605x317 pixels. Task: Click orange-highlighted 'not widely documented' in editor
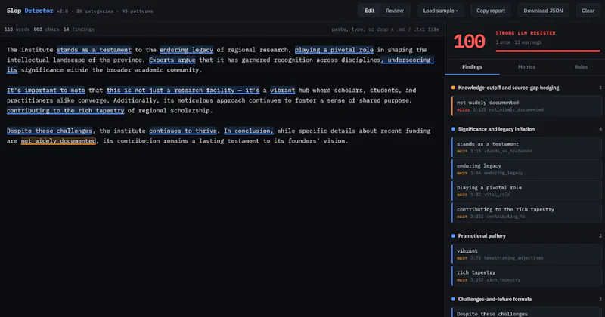pyautogui.click(x=58, y=141)
